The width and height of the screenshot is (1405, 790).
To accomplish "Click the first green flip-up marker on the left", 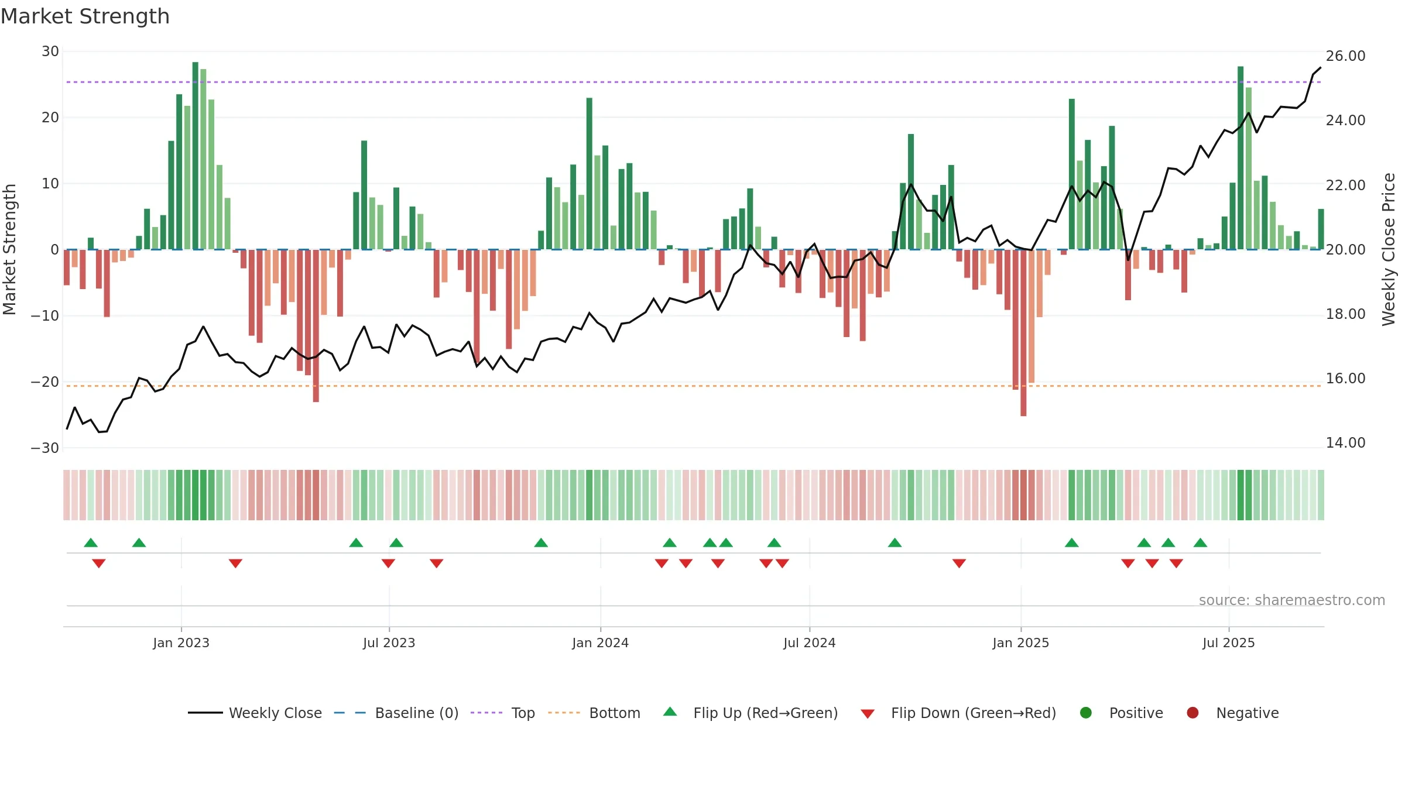I will (91, 542).
